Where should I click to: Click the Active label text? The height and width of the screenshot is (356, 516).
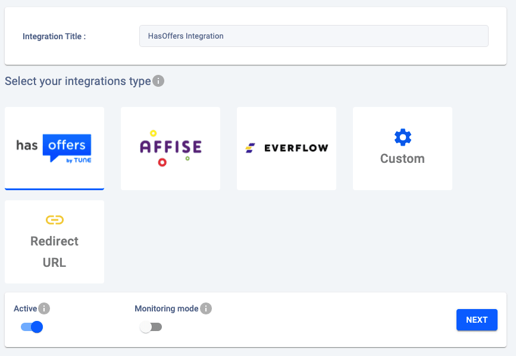pyautogui.click(x=26, y=308)
